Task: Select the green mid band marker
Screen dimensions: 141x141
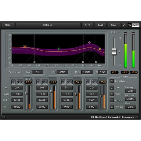Action: [59, 49]
